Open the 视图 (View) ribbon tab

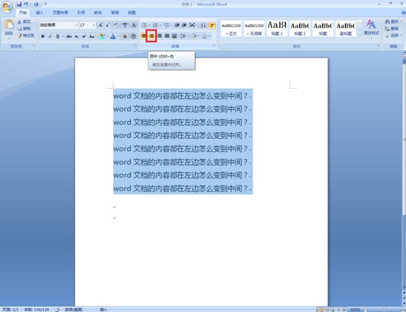click(x=131, y=12)
